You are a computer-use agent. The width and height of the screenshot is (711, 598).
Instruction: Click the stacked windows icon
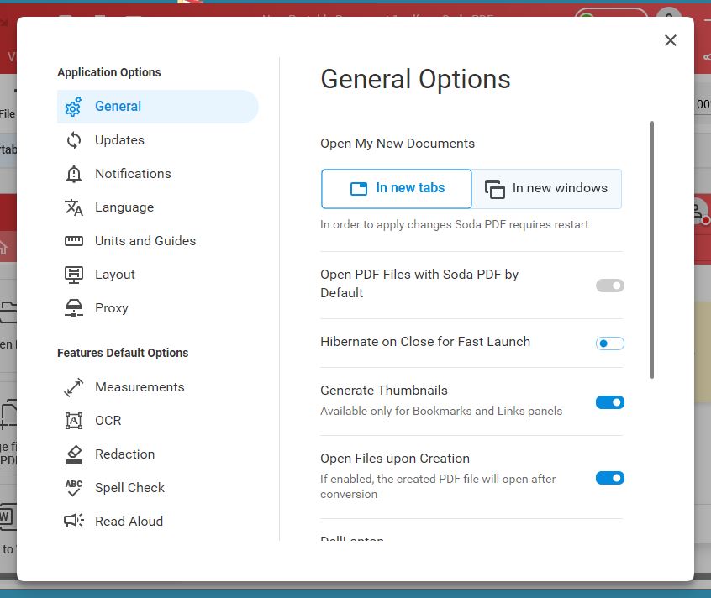coord(495,189)
